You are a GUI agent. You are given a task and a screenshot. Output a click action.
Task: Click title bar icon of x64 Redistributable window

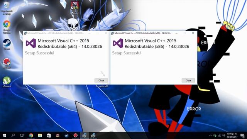point(25,33)
